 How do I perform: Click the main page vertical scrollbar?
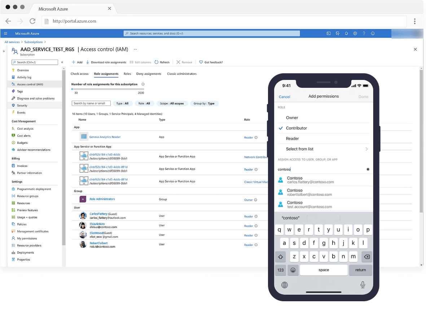[x=421, y=141]
